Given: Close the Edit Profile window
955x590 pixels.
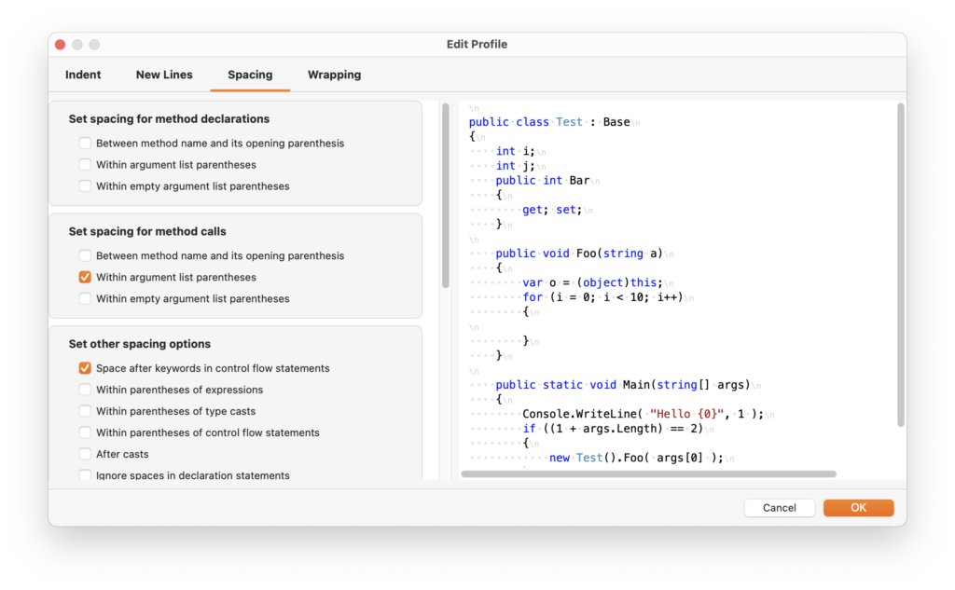Looking at the screenshot, I should (x=61, y=45).
